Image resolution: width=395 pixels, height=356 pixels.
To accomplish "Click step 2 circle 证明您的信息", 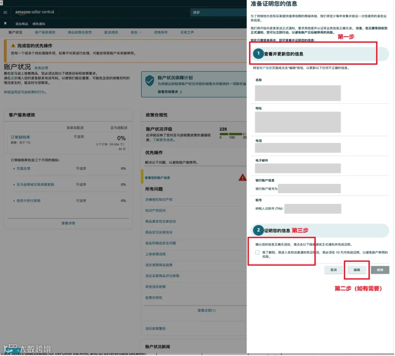I will click(x=258, y=230).
